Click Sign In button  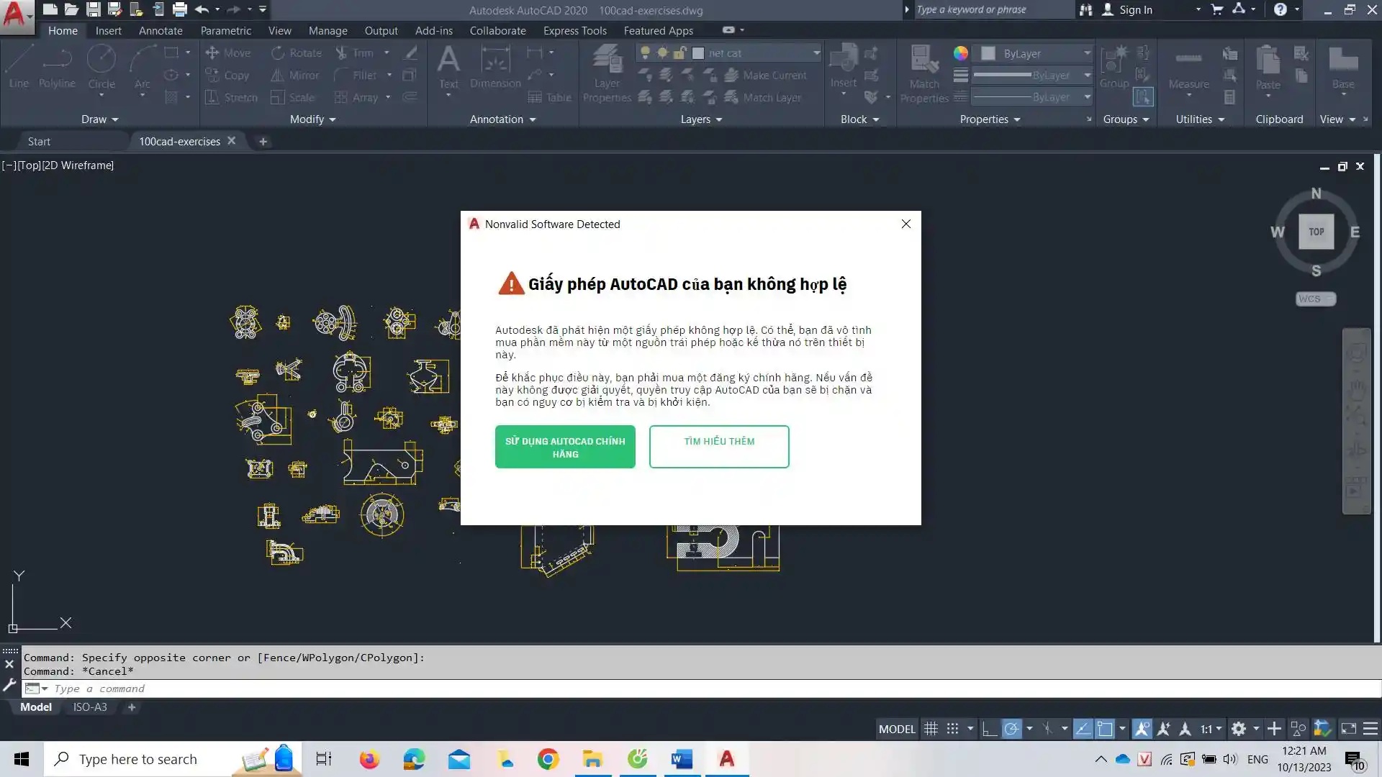coord(1127,9)
